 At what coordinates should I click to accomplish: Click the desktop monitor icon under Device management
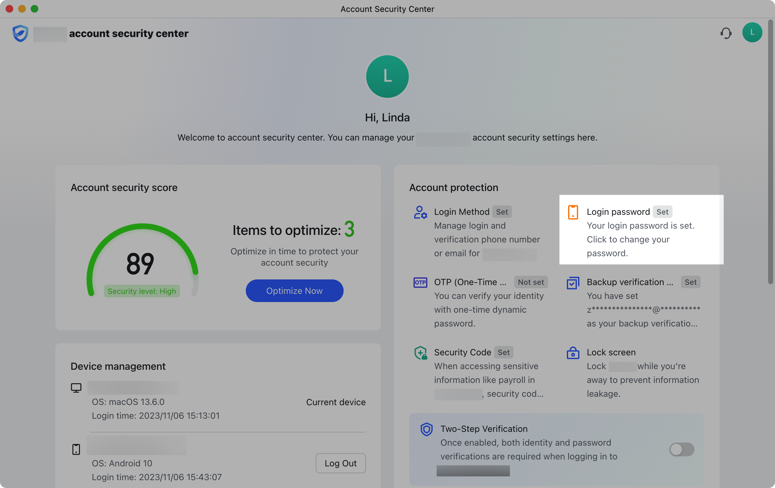(76, 387)
